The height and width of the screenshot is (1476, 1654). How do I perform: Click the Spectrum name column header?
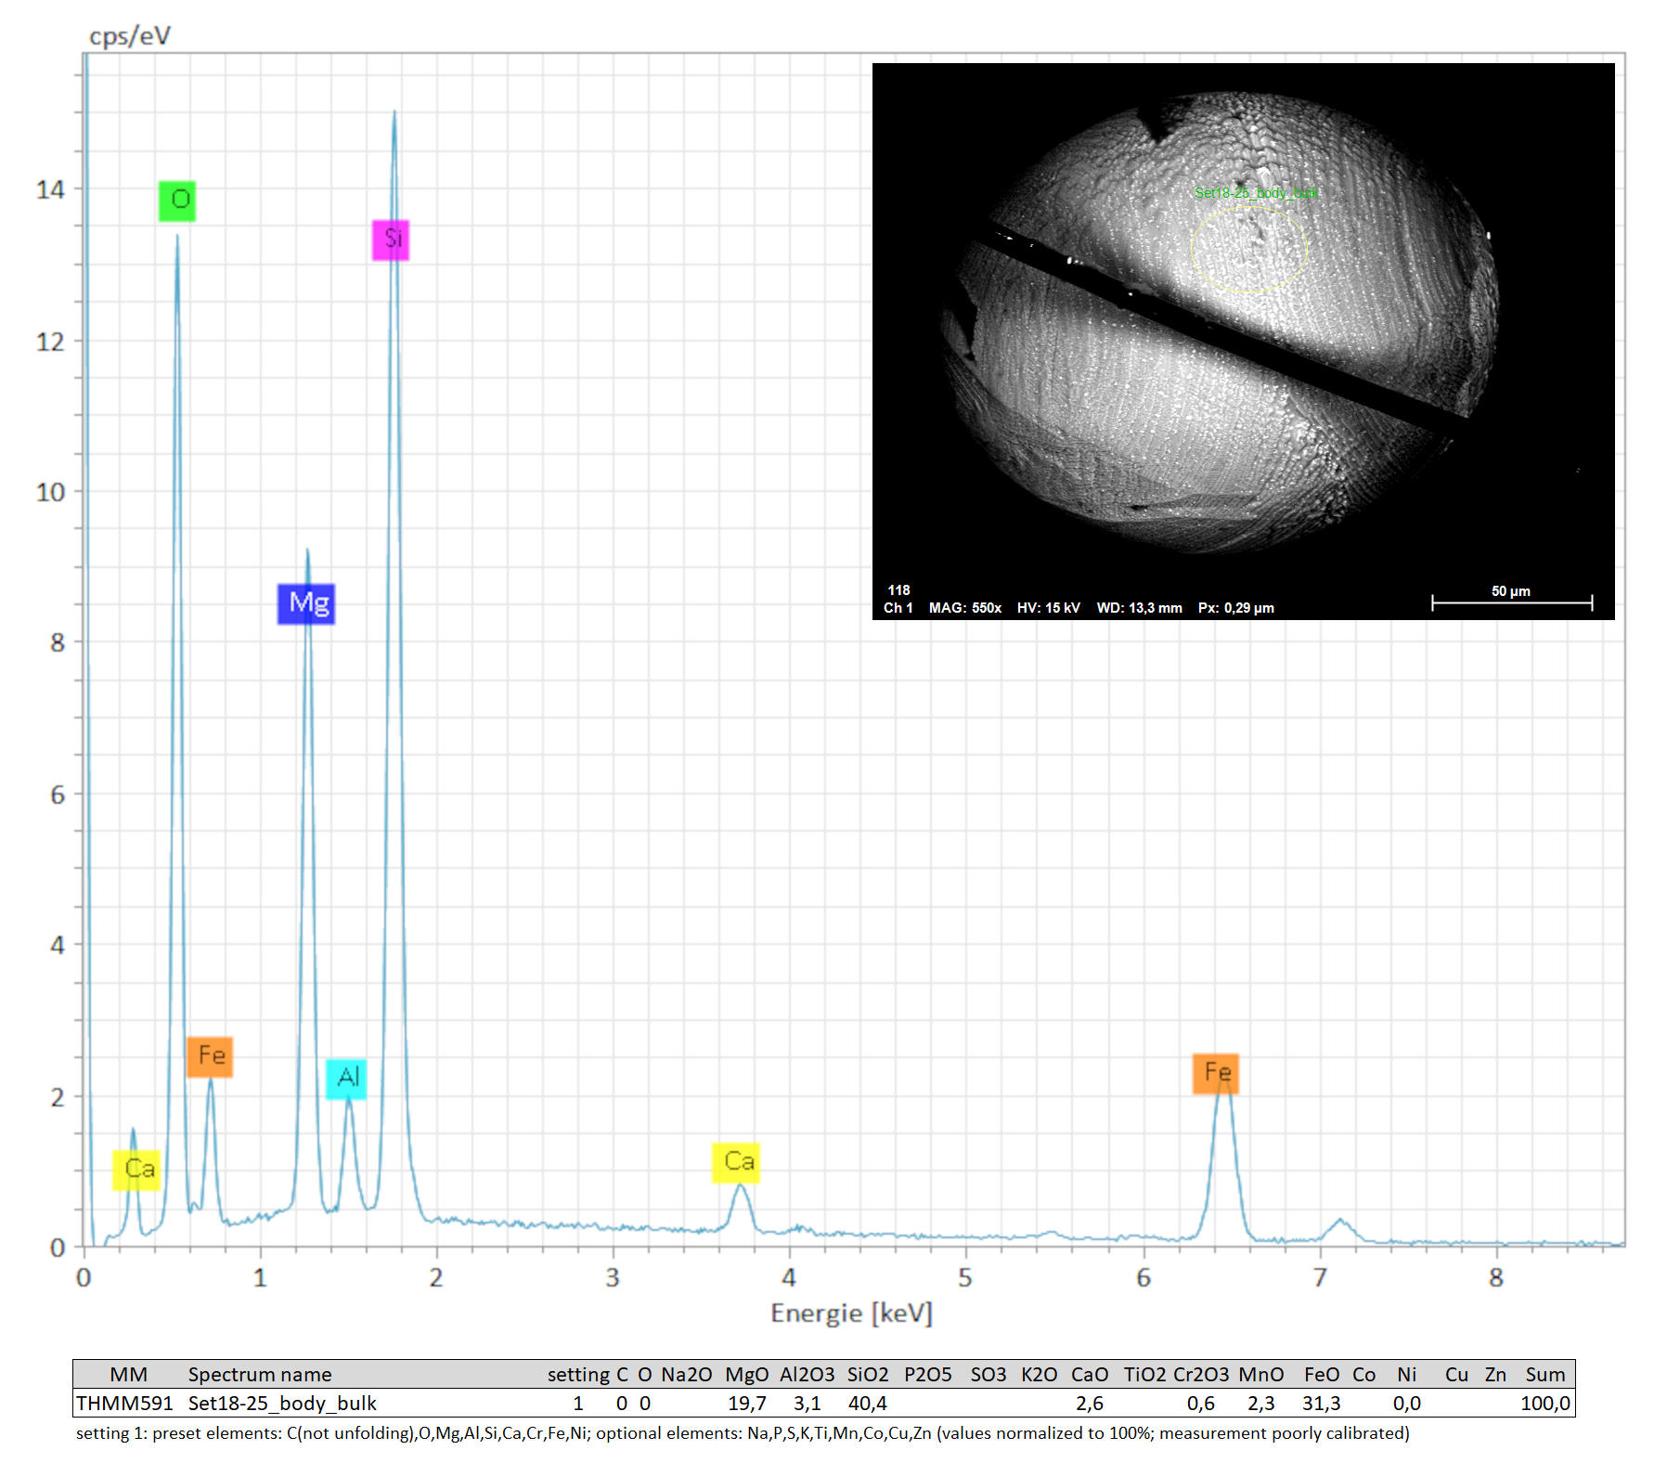pos(260,1374)
